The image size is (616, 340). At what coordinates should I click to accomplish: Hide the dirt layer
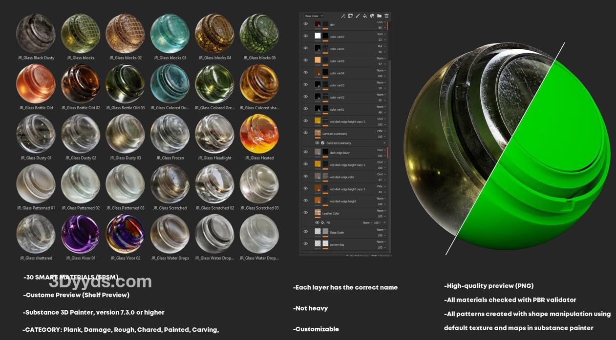pos(306,24)
